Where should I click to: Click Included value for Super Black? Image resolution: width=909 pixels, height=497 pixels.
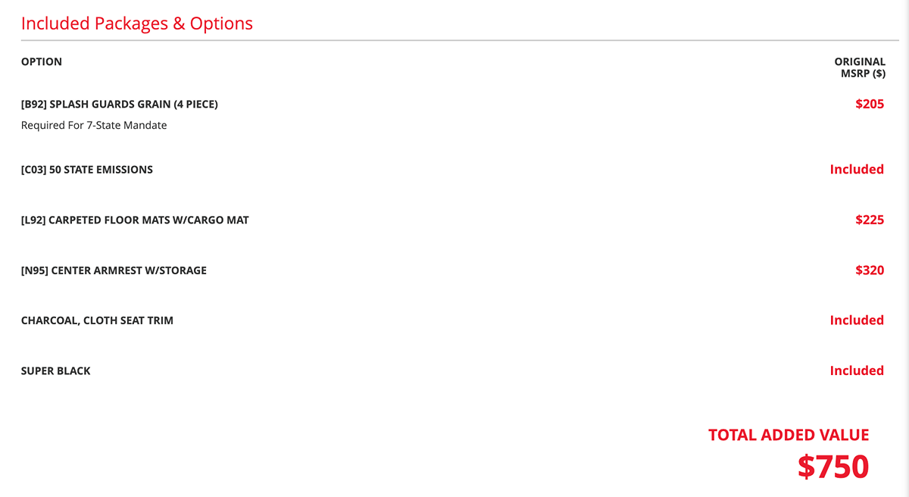857,371
